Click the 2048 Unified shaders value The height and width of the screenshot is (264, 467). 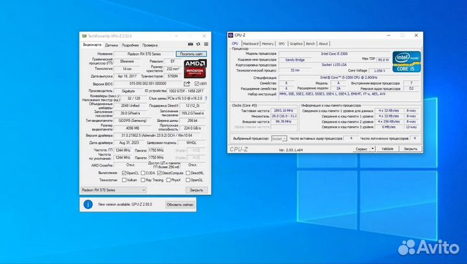(130, 106)
